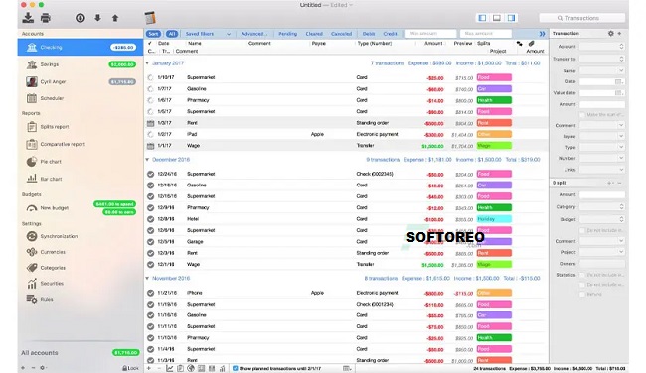This screenshot has height=373, width=646.
Task: Collapse the January 2017 group
Action: coord(147,63)
